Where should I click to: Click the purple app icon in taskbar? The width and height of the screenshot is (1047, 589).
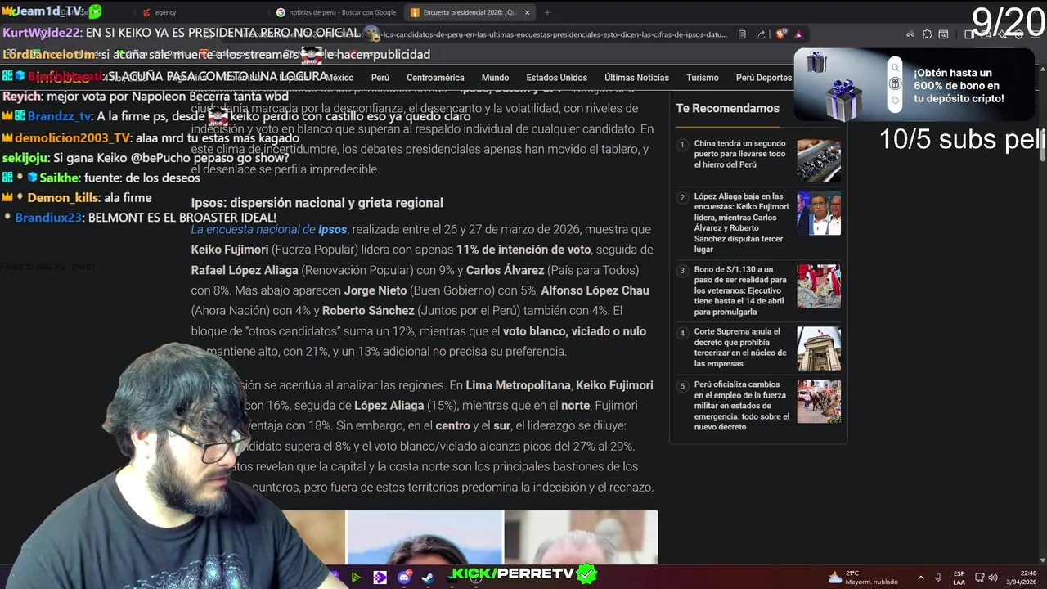point(380,578)
